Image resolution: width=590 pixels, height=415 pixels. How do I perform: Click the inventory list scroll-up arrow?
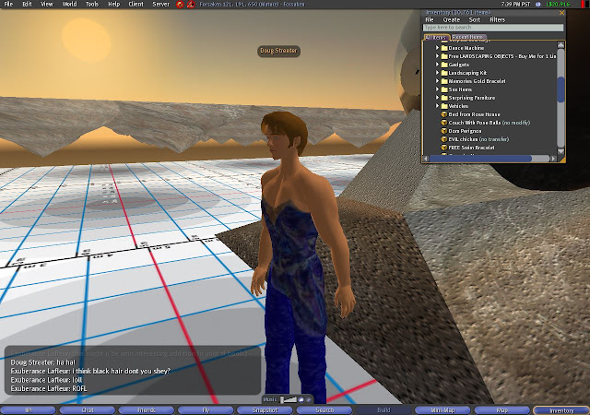(560, 45)
